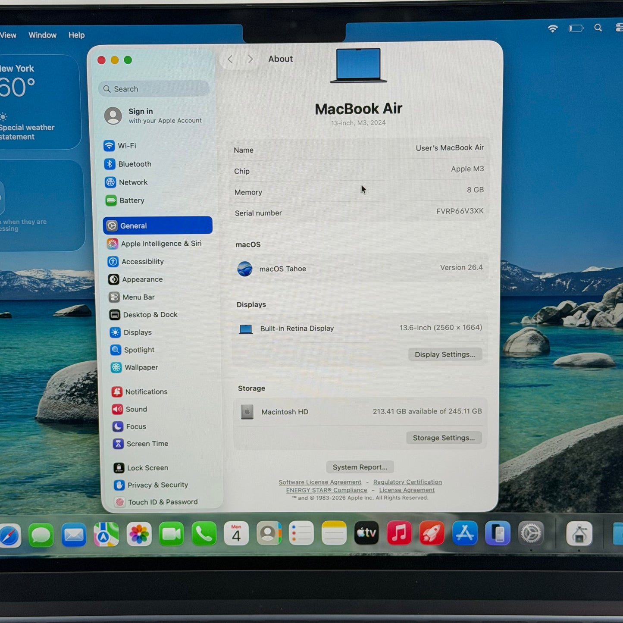Open Accessibility settings
Screen dimensions: 623x623
pyautogui.click(x=136, y=262)
